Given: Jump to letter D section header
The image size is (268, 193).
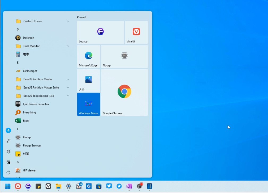Looking at the screenshot, I should (x=18, y=30).
